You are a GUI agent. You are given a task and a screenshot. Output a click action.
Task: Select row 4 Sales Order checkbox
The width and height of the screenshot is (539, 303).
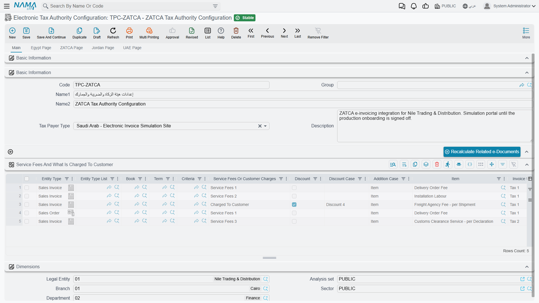[x=27, y=213]
